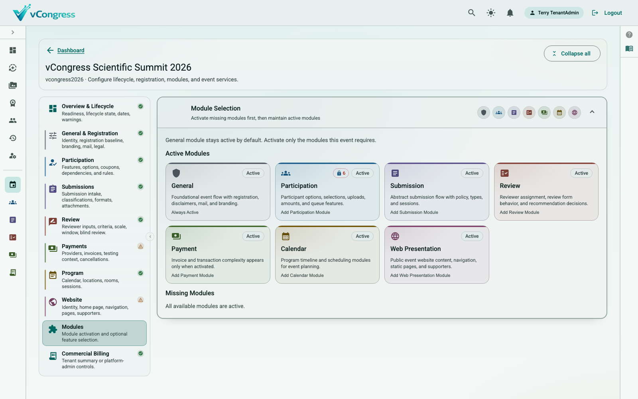Image resolution: width=638 pixels, height=399 pixels.
Task: Collapse the section navigation panel handle
Action: tap(150, 237)
